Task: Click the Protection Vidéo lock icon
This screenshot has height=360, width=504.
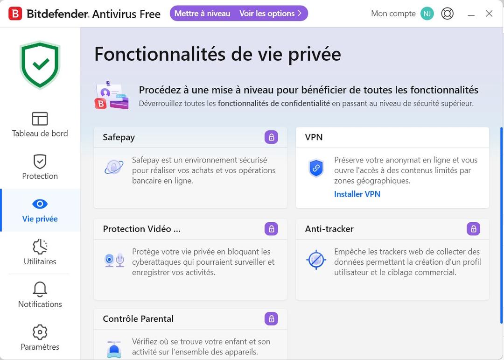Action: coord(271,229)
